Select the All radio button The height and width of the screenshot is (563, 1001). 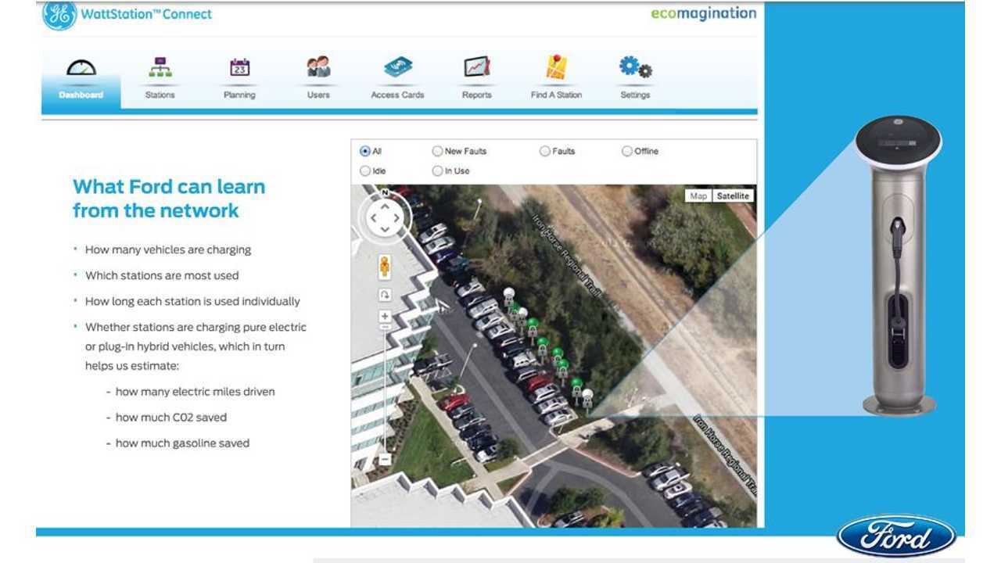(365, 151)
